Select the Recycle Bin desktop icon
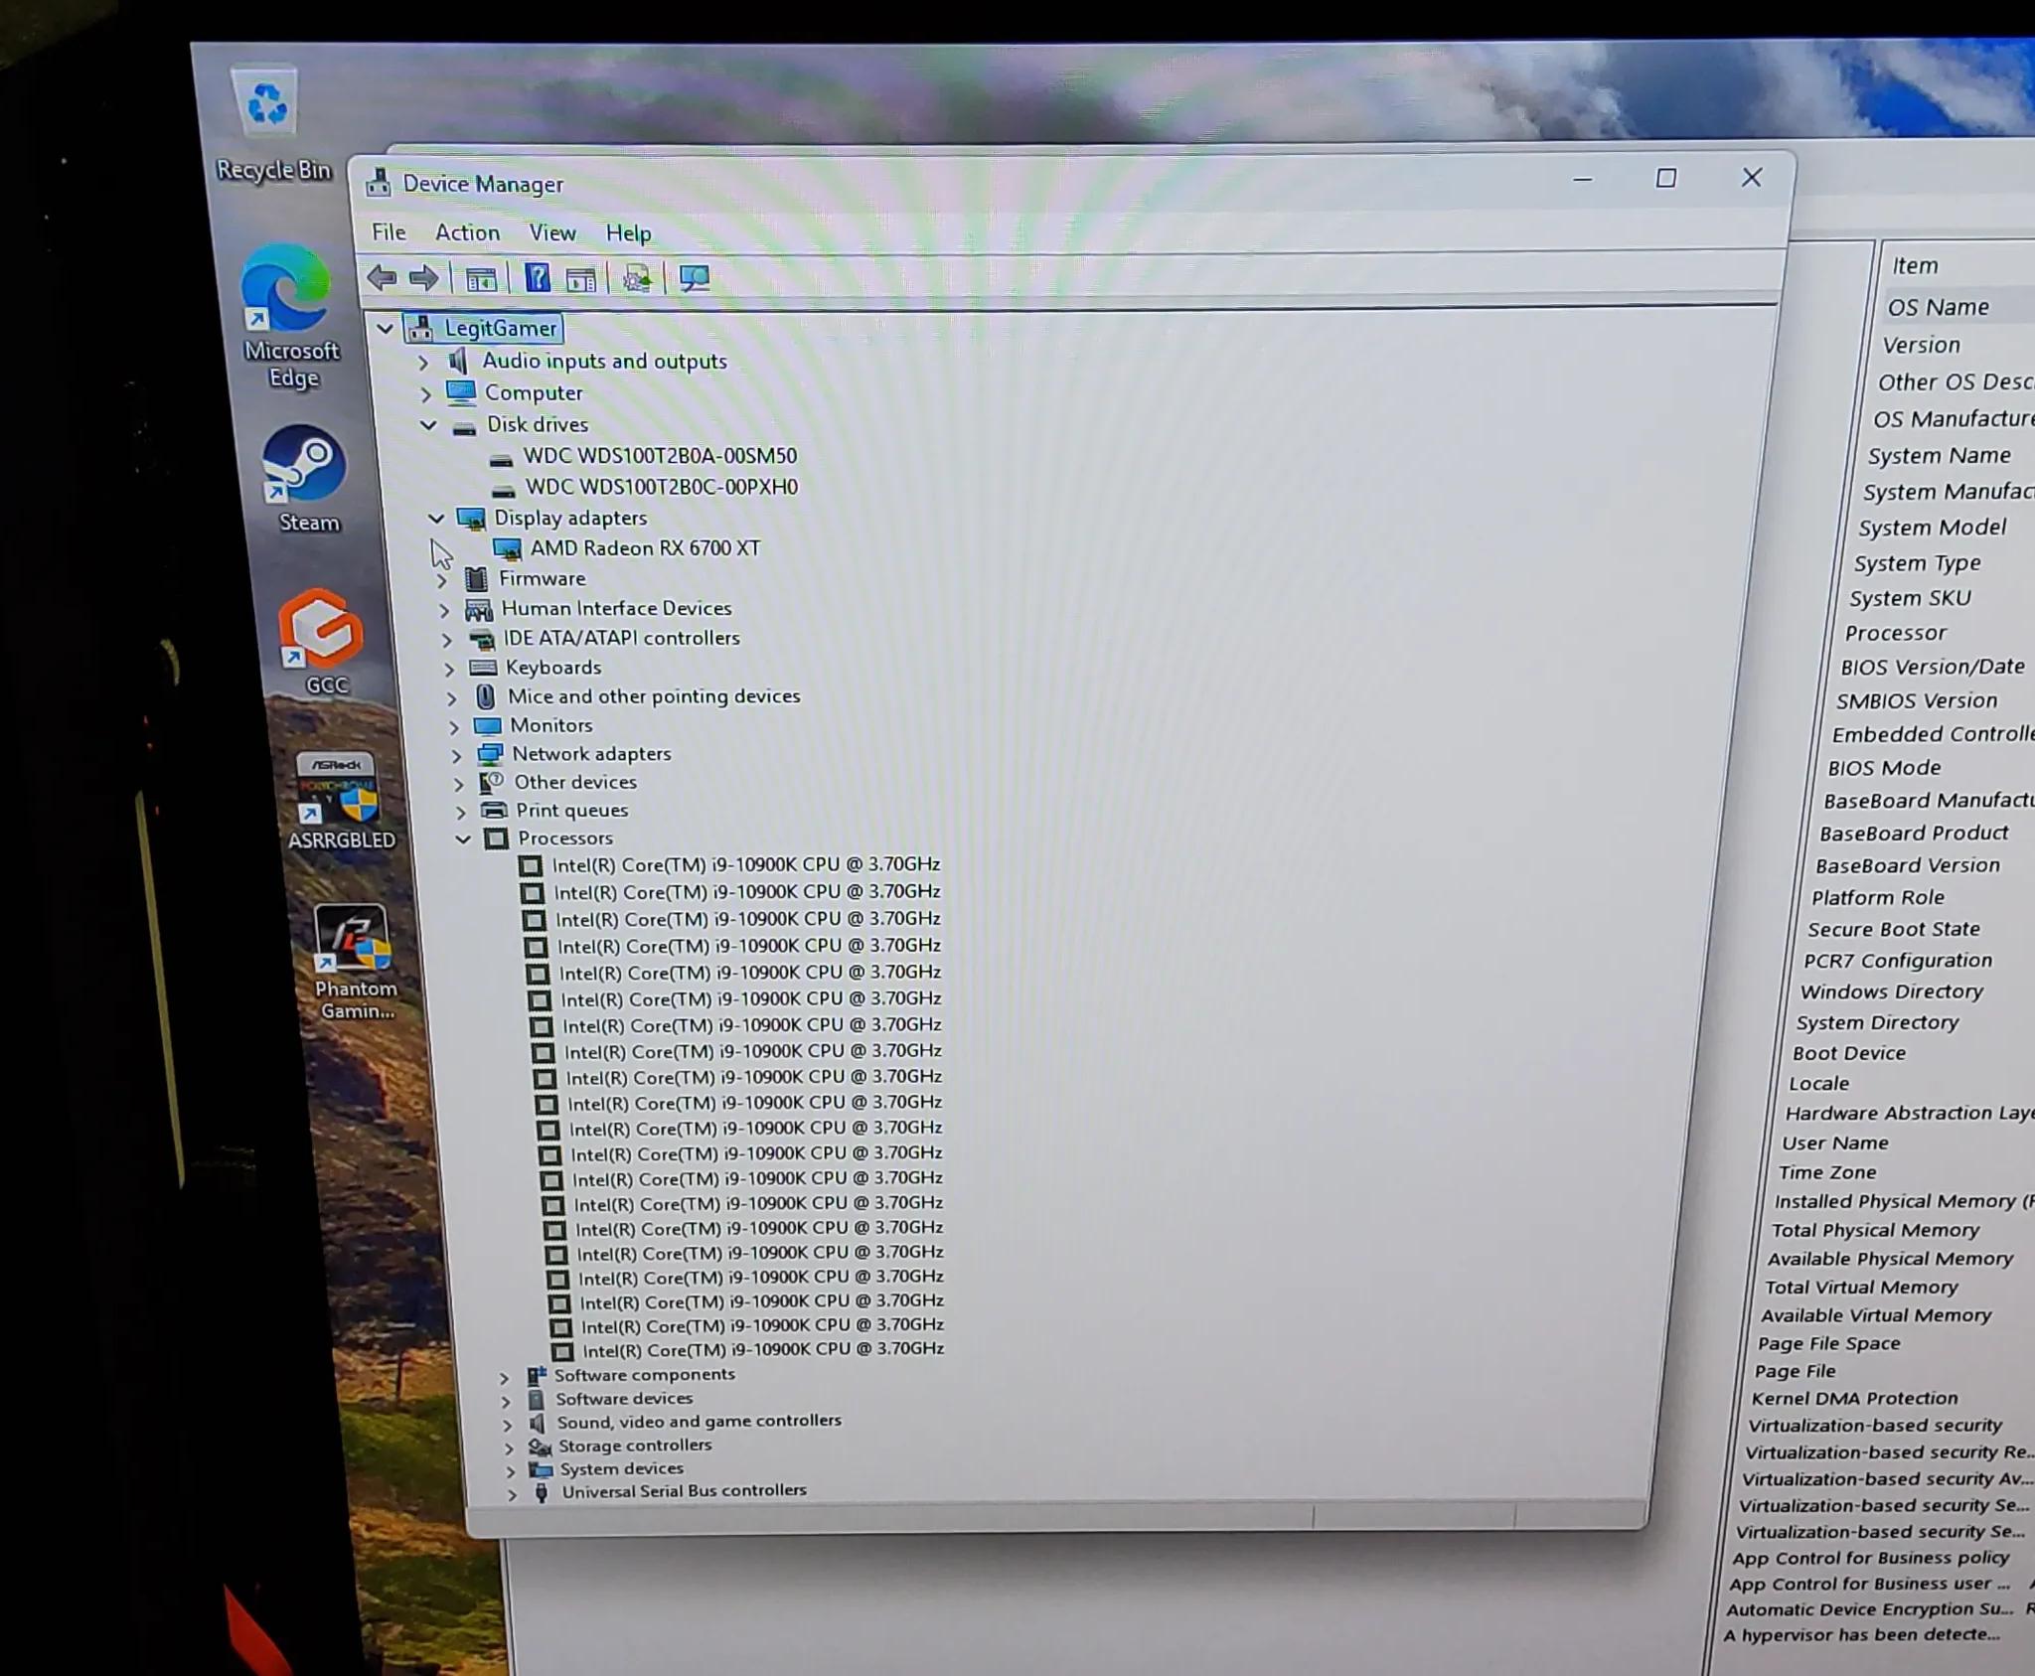The height and width of the screenshot is (1676, 2035). point(273,126)
